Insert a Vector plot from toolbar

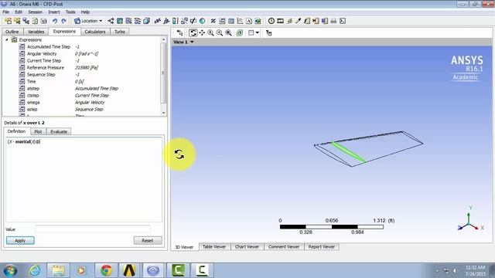tap(111, 21)
